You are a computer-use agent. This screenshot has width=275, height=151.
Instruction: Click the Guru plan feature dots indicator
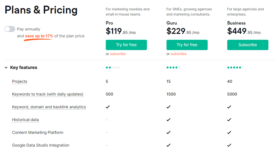click(174, 68)
